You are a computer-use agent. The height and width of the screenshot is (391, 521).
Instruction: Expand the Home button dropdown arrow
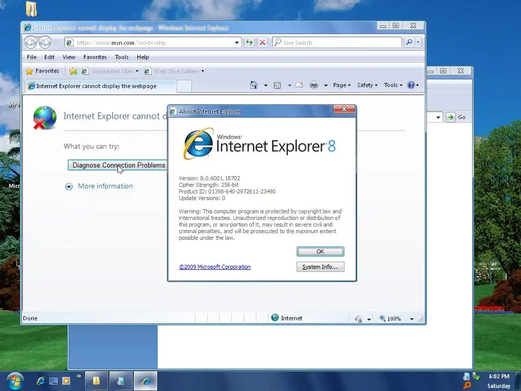(x=266, y=86)
